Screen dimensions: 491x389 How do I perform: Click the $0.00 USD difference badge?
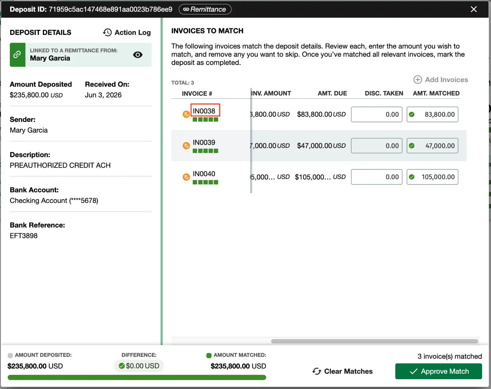(x=139, y=366)
